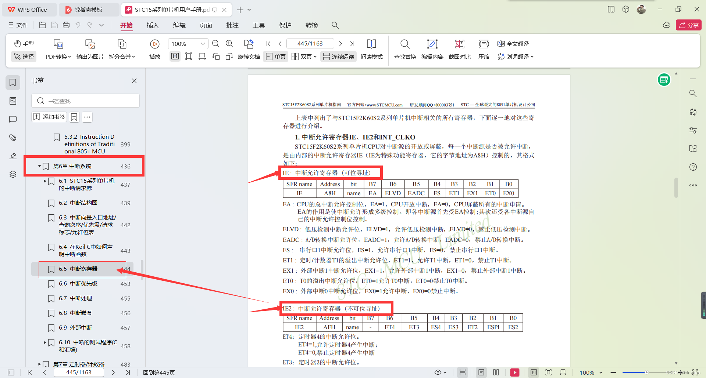This screenshot has height=378, width=706.
Task: Click the toolbar page number field 445/1163
Action: tap(310, 44)
